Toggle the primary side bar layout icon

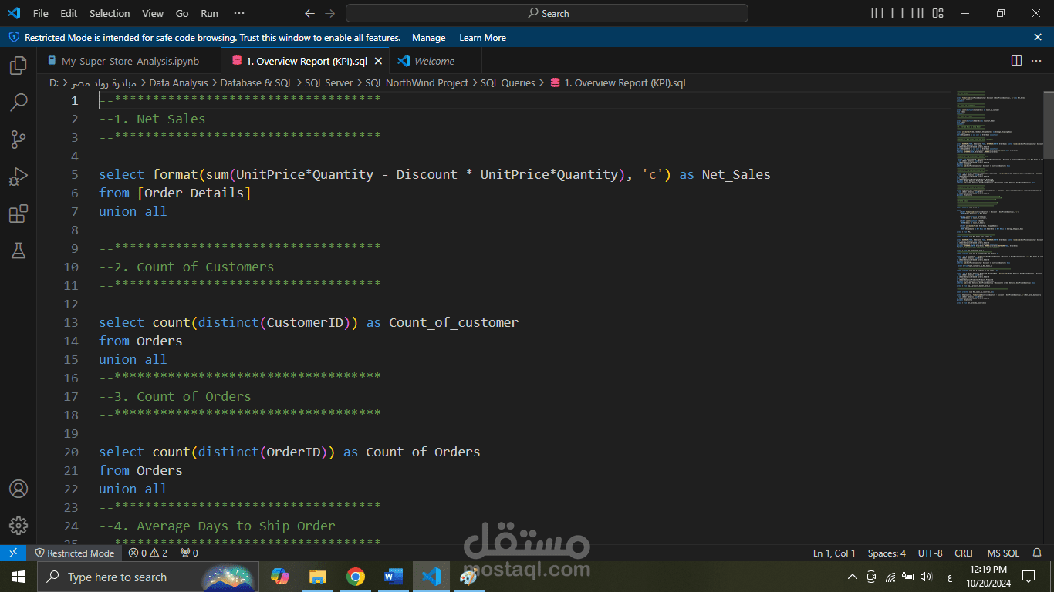[877, 13]
